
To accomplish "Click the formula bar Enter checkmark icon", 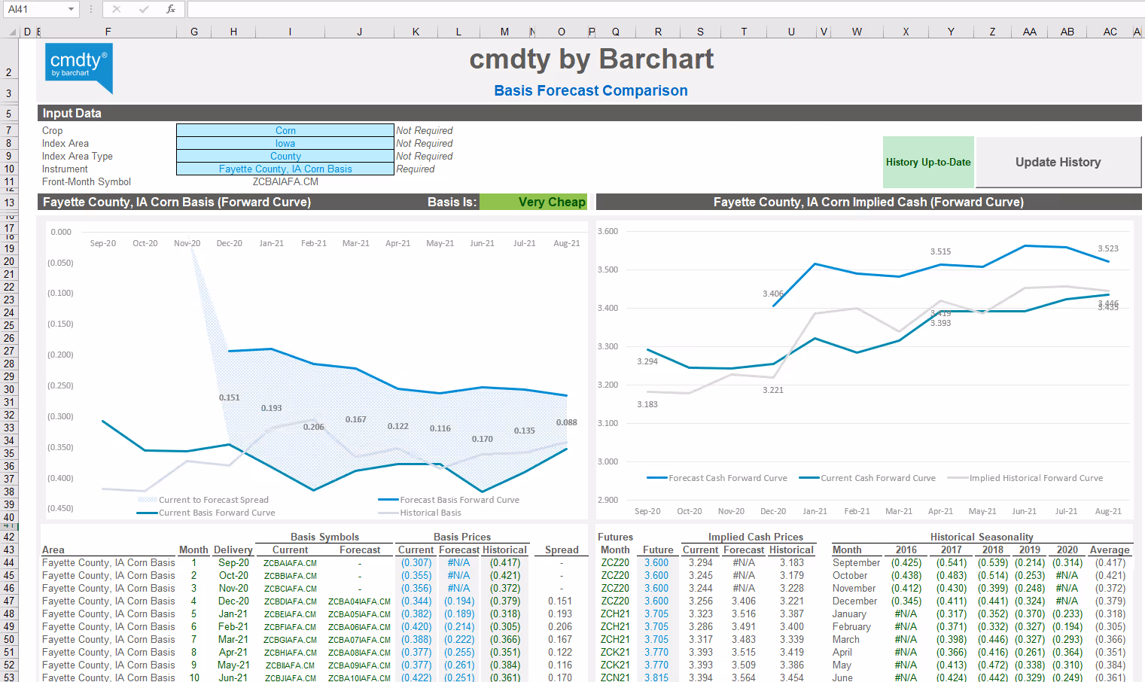I will pos(144,9).
